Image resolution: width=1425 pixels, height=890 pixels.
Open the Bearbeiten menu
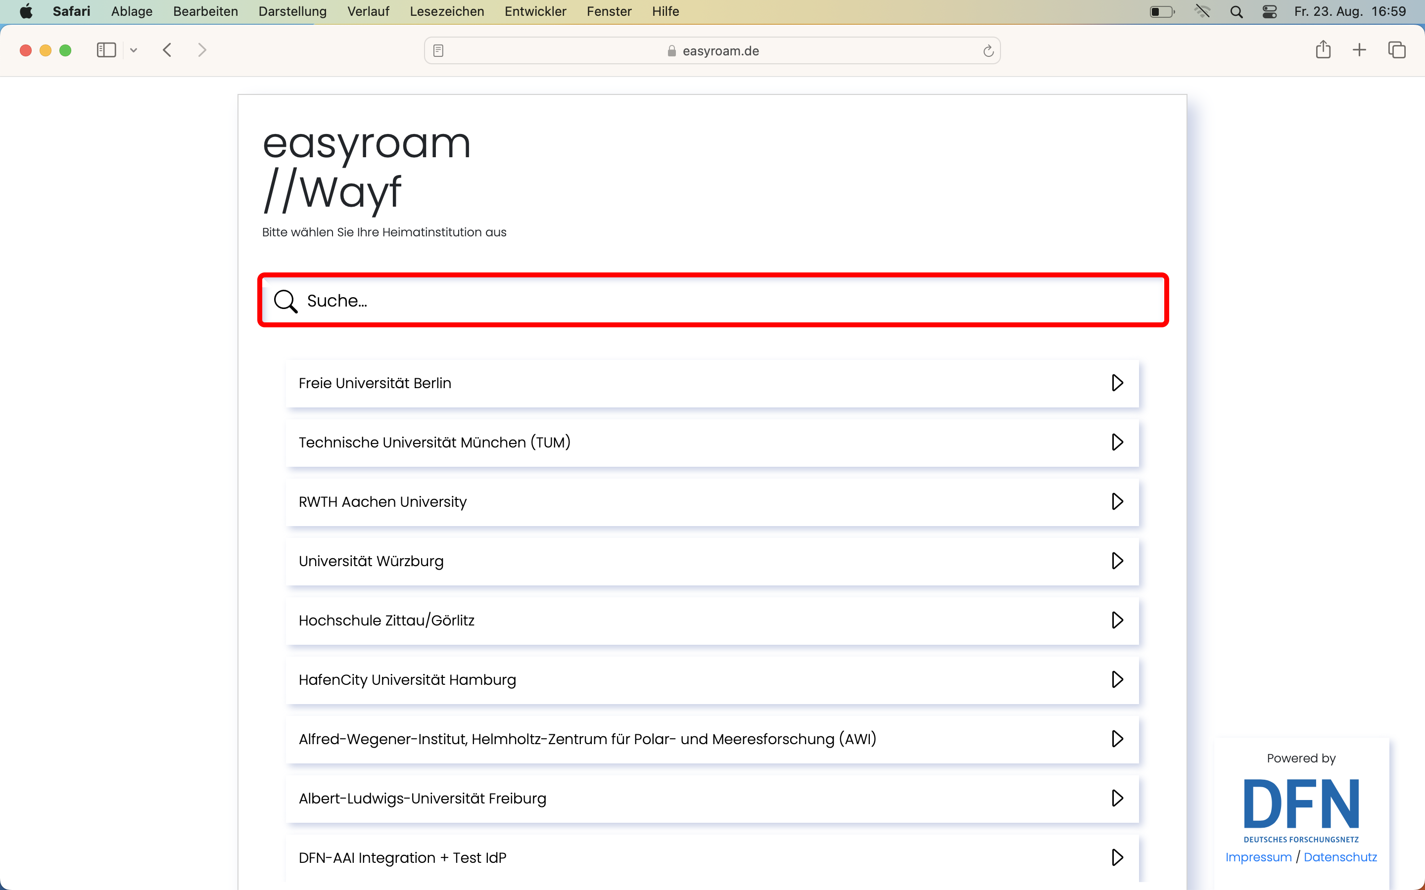point(205,11)
